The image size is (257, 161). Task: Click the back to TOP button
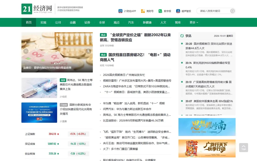tap(244, 148)
